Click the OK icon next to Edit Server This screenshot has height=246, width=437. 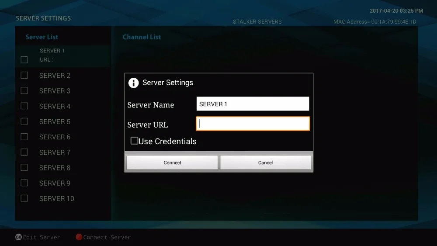click(x=18, y=237)
